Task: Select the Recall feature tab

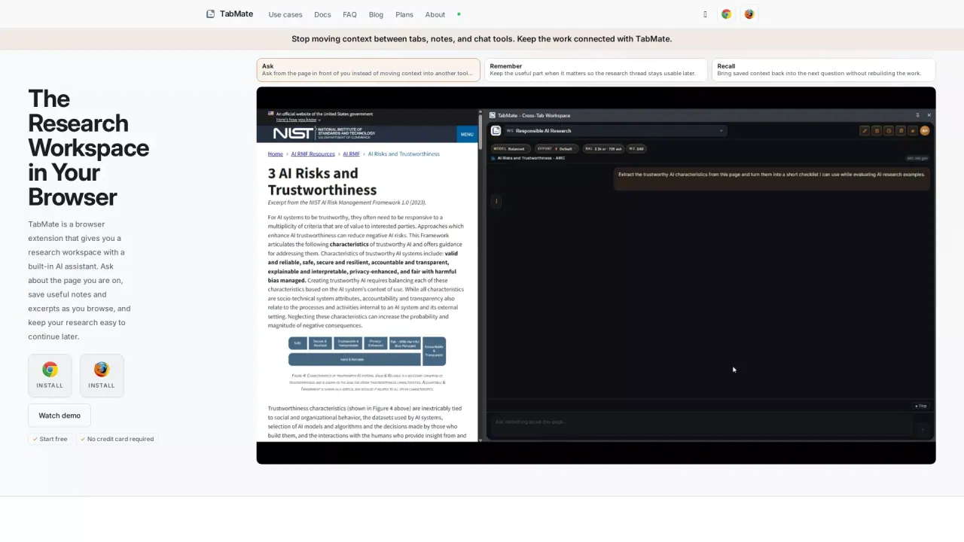Action: (823, 69)
